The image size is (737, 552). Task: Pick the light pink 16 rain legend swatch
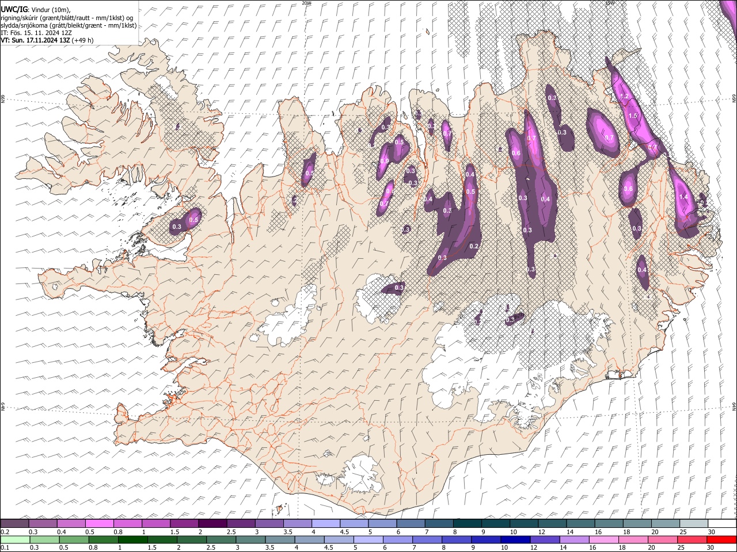[604, 540]
